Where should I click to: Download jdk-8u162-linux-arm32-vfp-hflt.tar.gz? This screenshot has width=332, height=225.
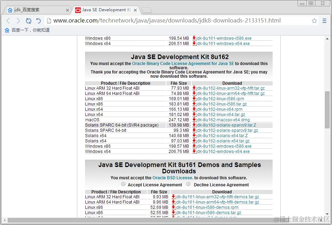point(230,88)
